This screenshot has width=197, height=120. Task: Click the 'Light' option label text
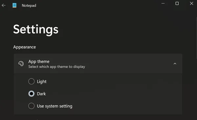point(42,82)
